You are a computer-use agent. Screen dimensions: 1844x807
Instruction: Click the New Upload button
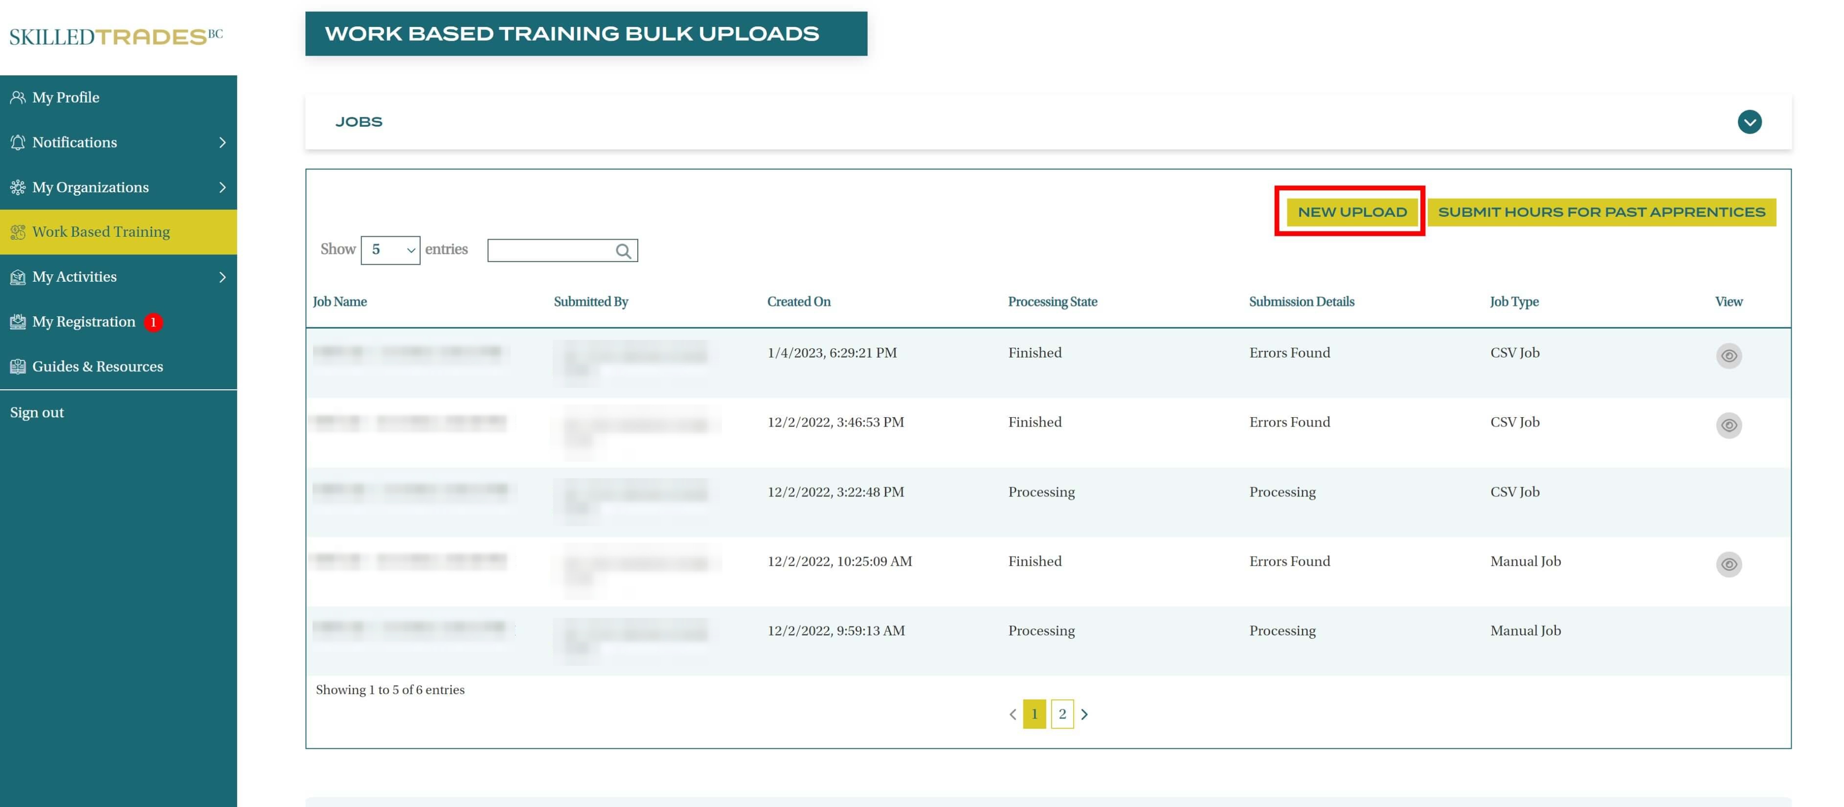1351,212
